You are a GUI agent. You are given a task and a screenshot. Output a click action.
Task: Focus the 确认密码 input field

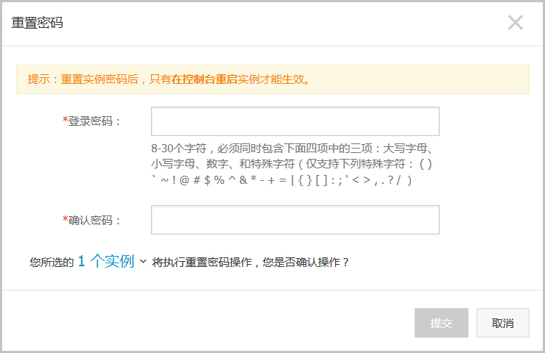point(295,220)
